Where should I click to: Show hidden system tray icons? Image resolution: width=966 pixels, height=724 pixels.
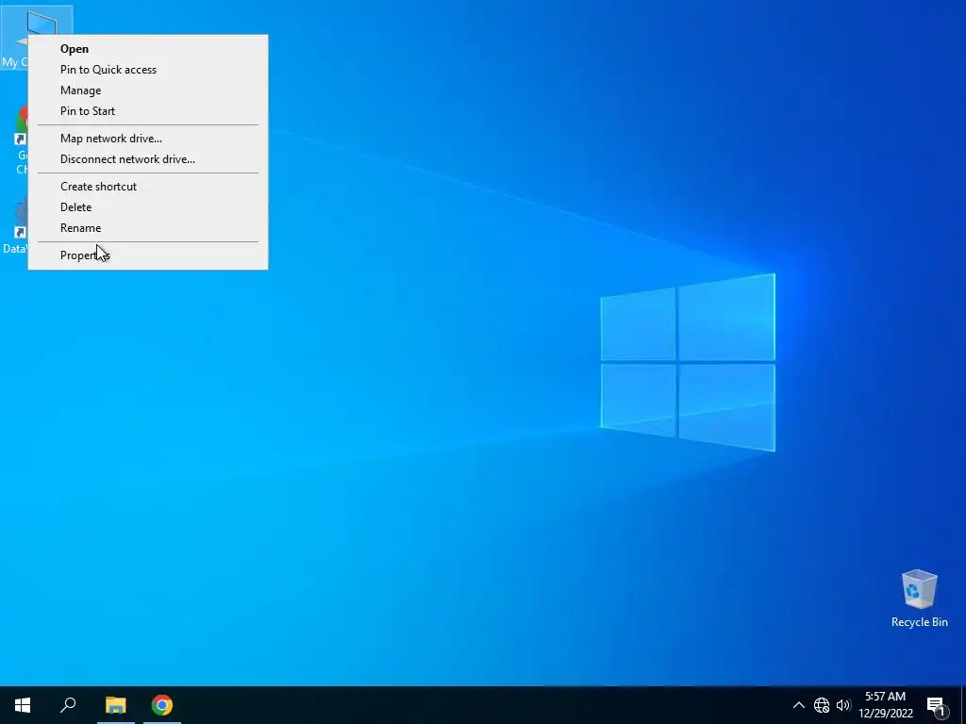798,705
